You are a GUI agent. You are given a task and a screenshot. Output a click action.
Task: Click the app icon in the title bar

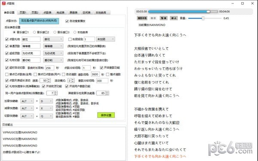3,3
